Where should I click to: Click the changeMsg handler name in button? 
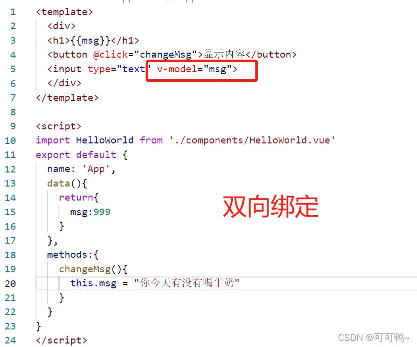[x=165, y=55]
